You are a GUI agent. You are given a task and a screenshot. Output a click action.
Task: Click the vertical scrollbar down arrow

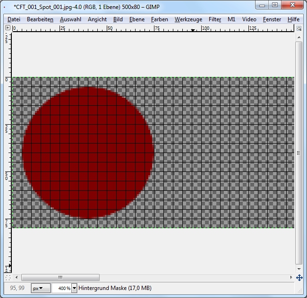(299, 269)
